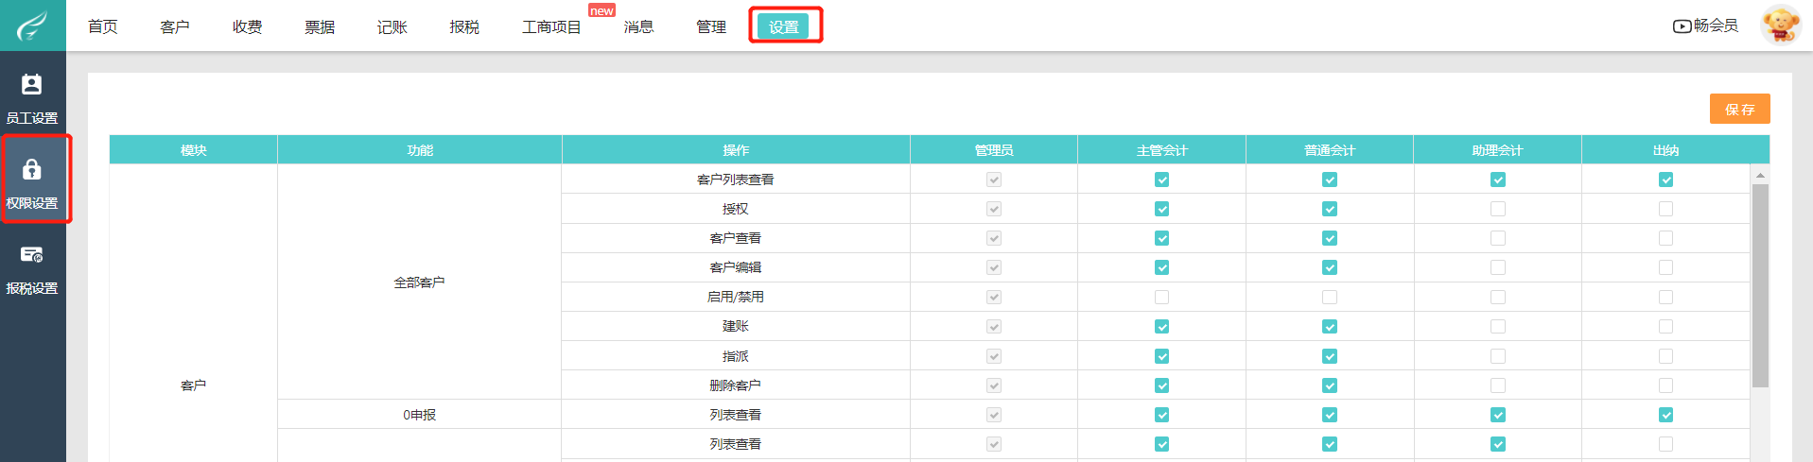Open the 票据 menu
Viewport: 1813px width, 462px height.
(320, 26)
